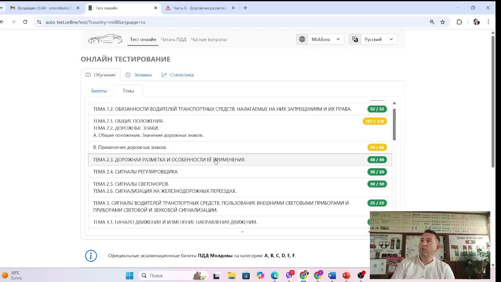Click the clock icon next to Экзамен
The width and height of the screenshot is (501, 282).
pyautogui.click(x=128, y=75)
